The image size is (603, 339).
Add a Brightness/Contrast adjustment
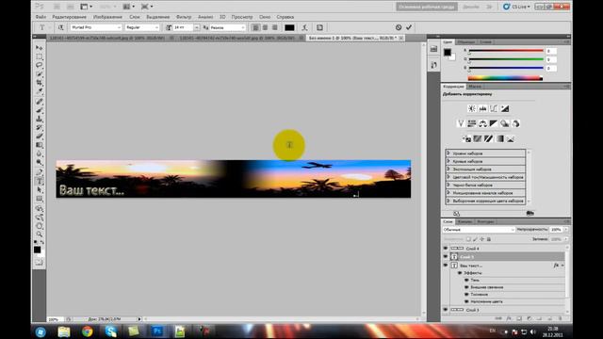pyautogui.click(x=471, y=109)
